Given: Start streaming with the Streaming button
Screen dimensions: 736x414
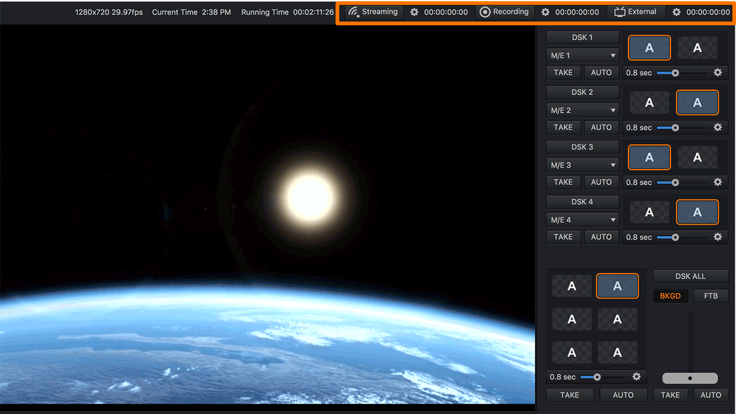Looking at the screenshot, I should (x=373, y=12).
